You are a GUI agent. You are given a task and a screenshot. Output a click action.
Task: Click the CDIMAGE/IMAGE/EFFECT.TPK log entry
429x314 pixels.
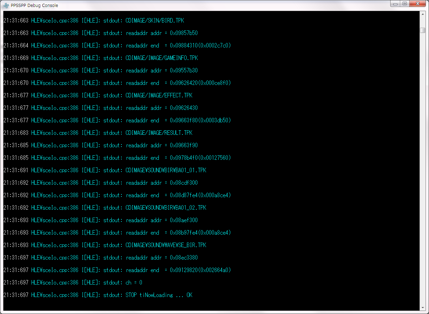[159, 96]
